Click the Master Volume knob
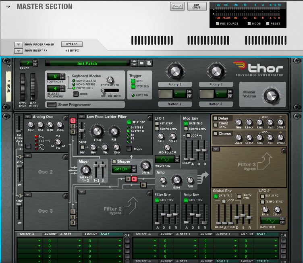 click(271, 96)
